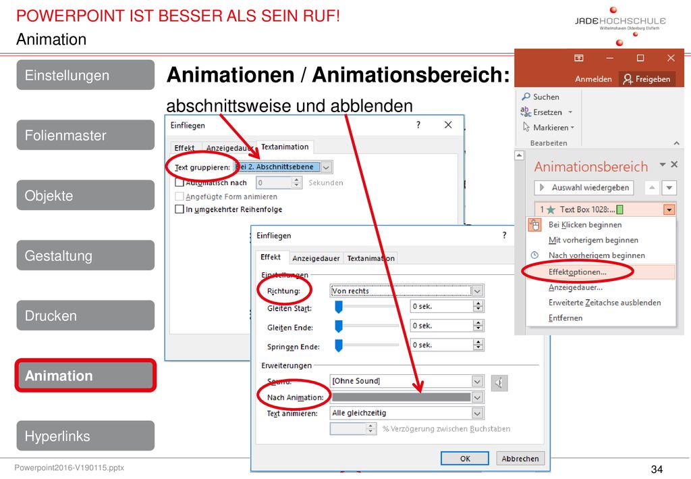Go to the Einstellungen section

(x=86, y=75)
